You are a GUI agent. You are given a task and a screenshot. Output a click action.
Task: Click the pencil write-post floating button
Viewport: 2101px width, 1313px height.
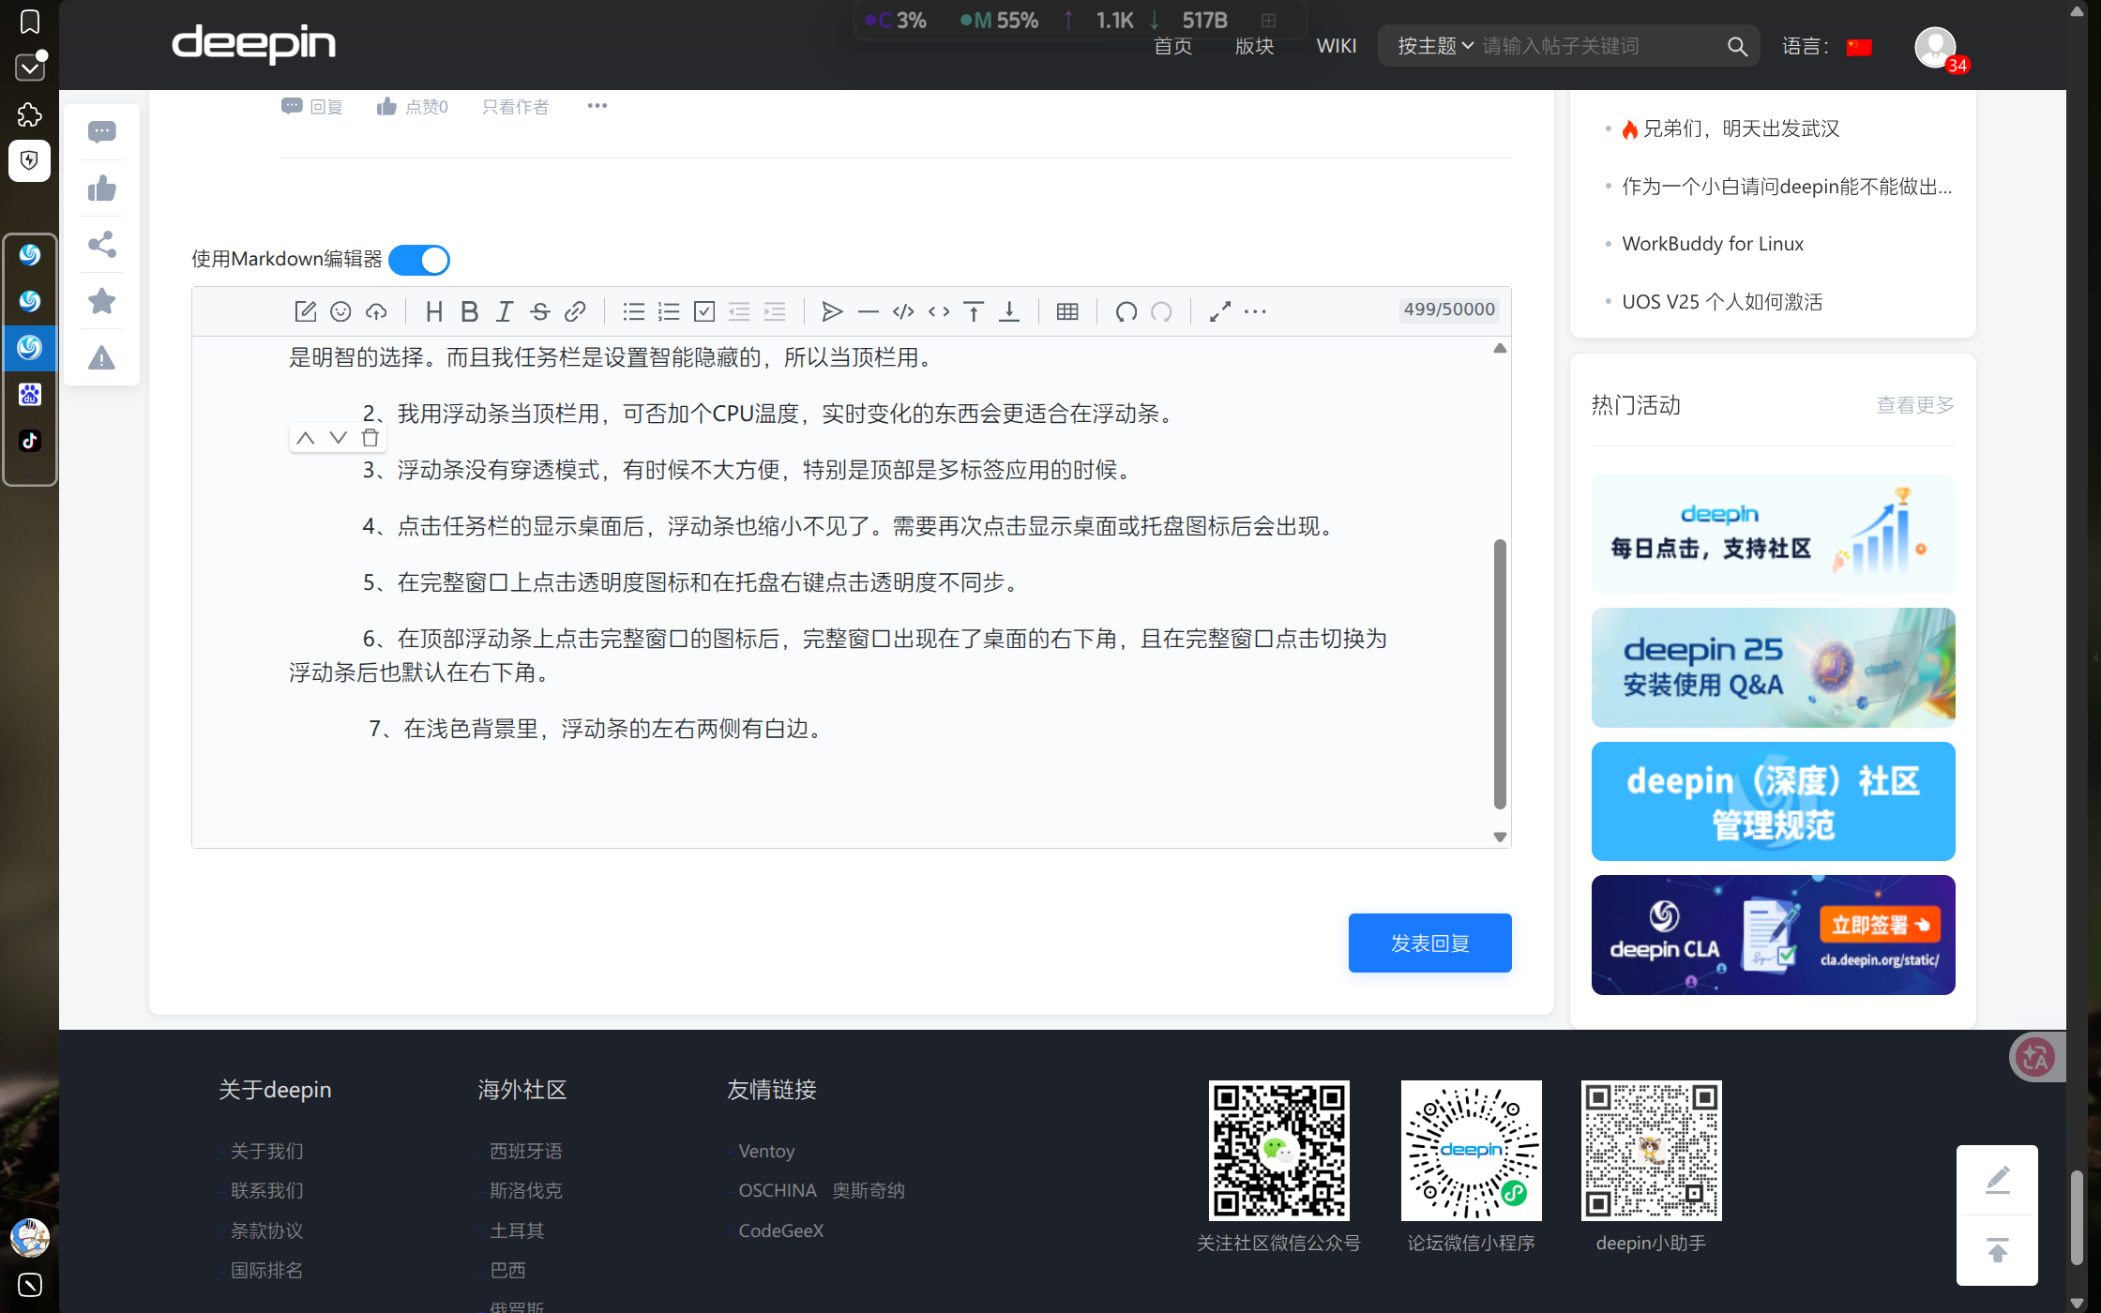1998,1180
